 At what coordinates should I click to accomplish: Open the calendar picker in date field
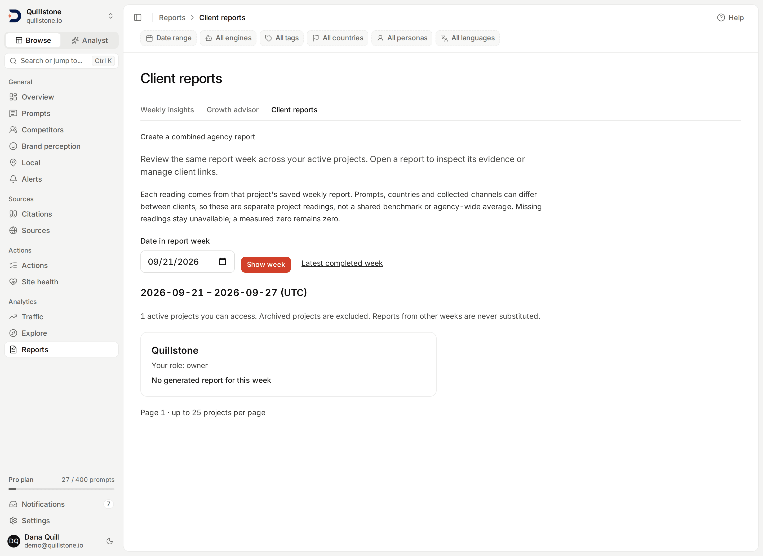click(x=222, y=262)
